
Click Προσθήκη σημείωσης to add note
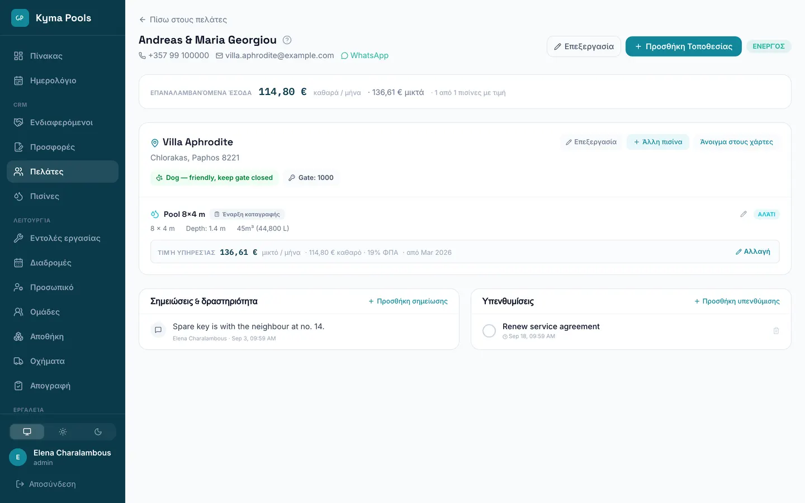(408, 301)
